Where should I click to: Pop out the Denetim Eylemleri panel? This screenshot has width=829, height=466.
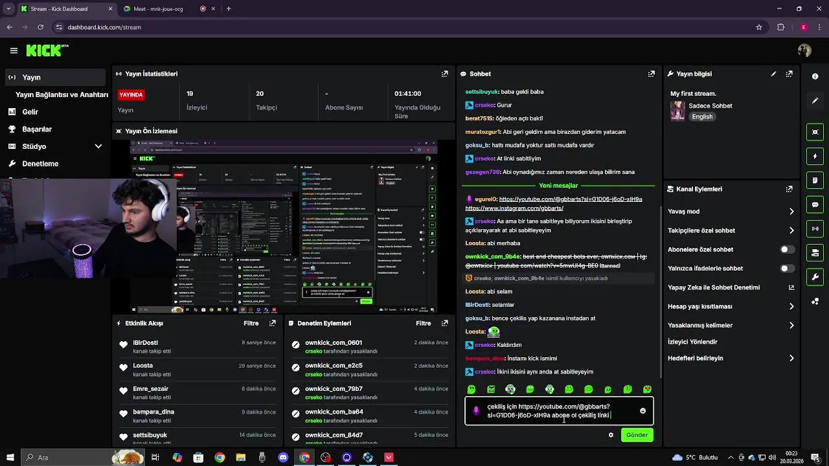(x=444, y=323)
